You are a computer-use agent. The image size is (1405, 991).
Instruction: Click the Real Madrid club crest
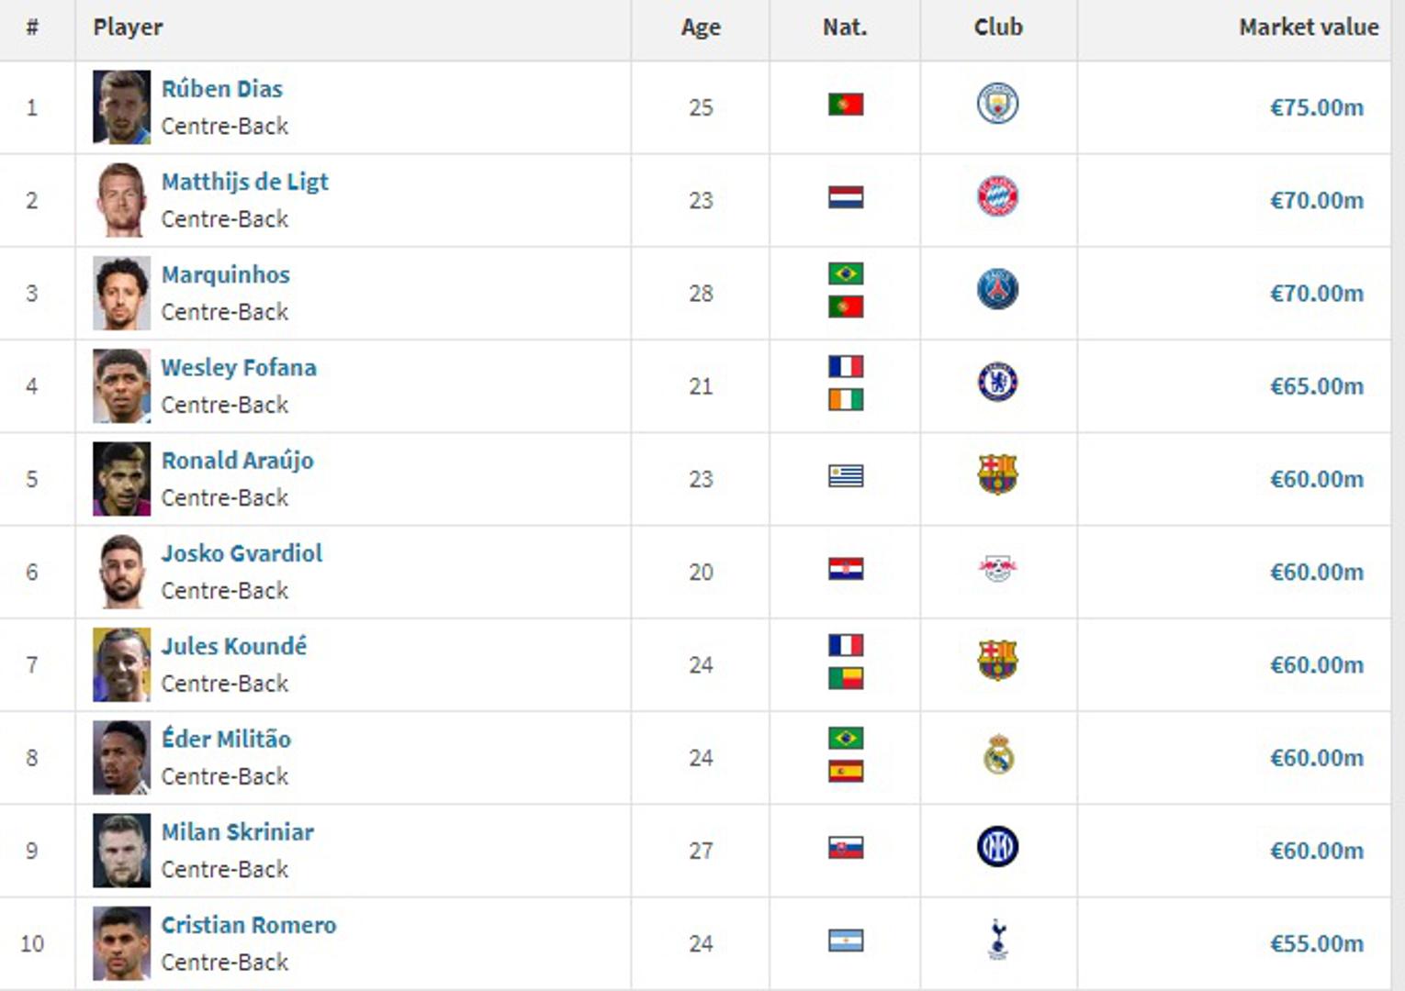[x=997, y=755]
